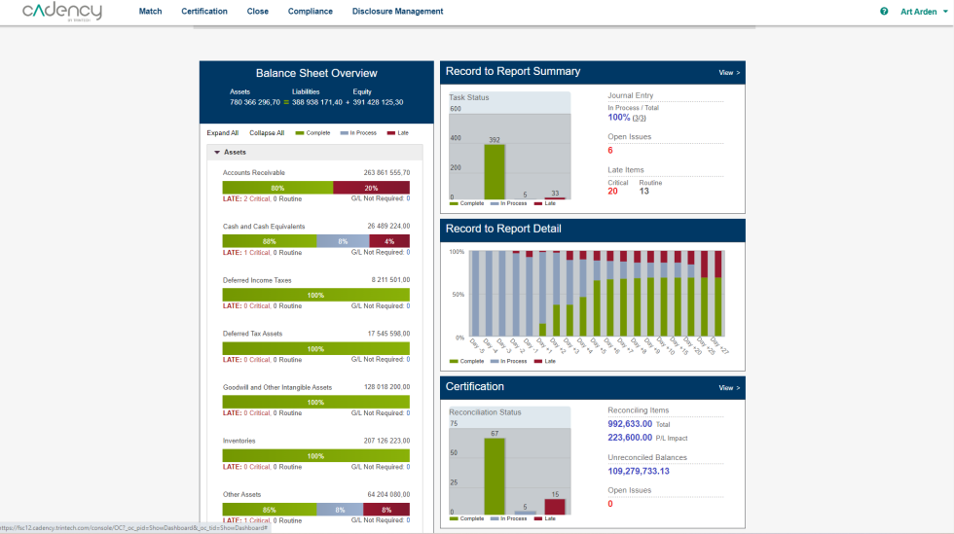Open the Certification menu in top navigation

click(204, 12)
